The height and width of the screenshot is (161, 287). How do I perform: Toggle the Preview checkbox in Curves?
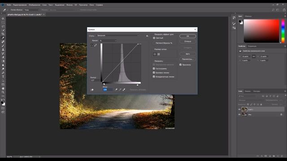[180, 64]
